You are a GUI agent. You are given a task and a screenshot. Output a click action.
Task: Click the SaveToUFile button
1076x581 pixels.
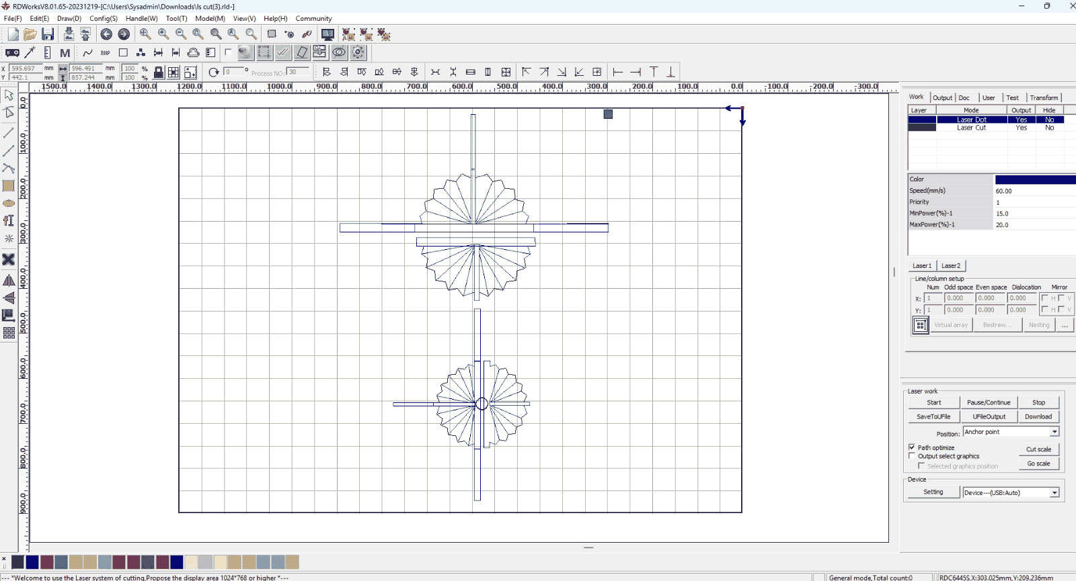933,416
